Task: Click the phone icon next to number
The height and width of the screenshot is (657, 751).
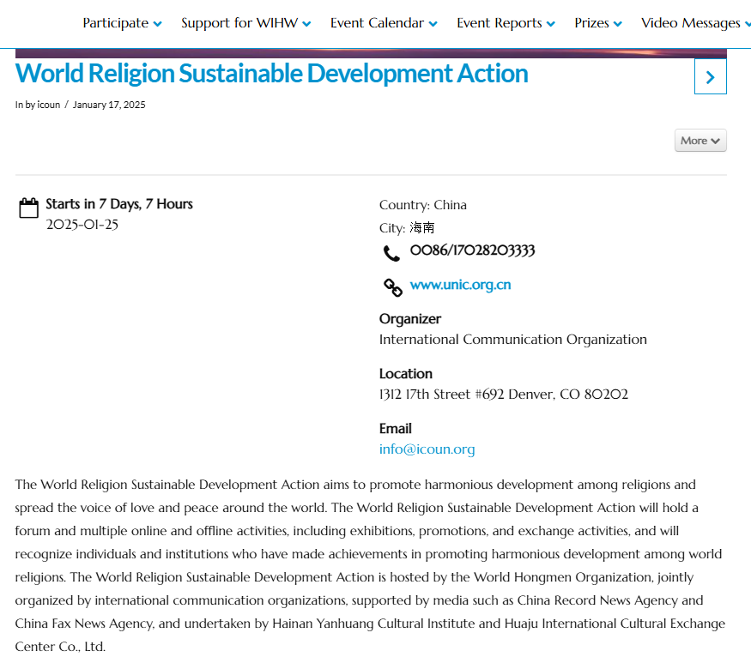Action: coord(391,253)
